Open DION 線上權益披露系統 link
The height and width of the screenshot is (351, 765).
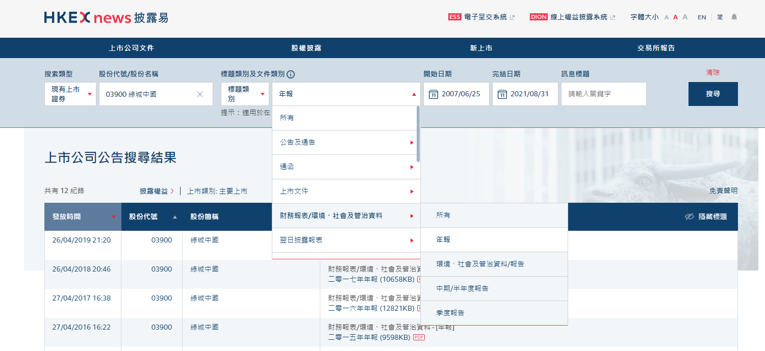pos(573,17)
